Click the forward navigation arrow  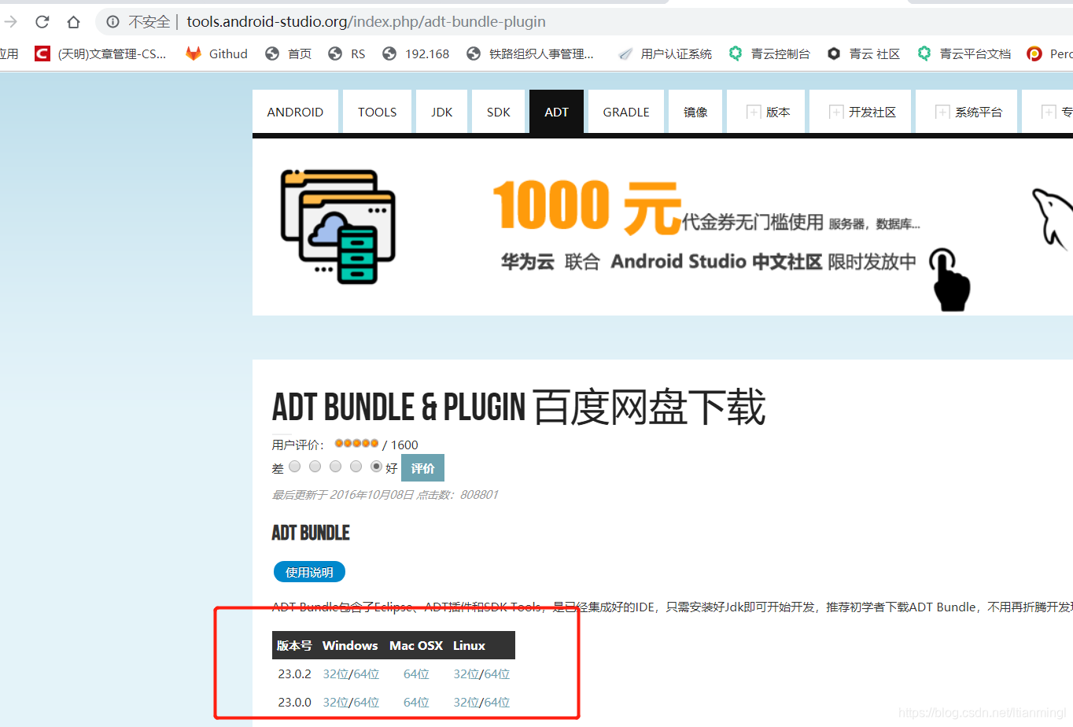pos(11,21)
